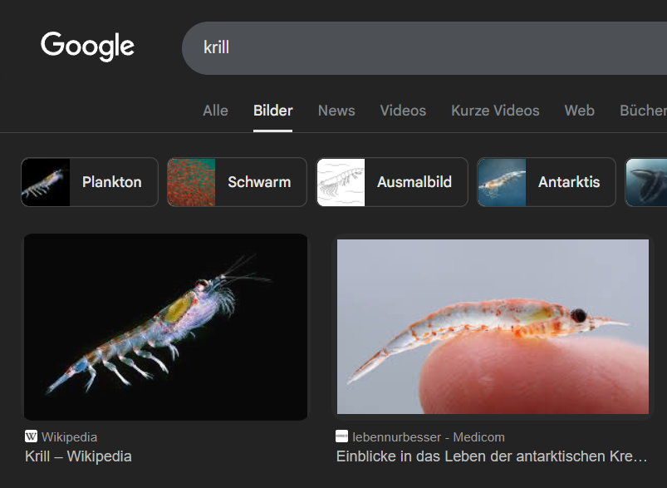Open the 'Krill – Wikipedia' link

(78, 456)
